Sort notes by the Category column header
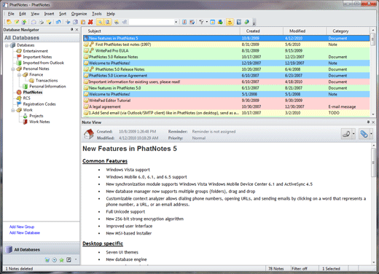The height and width of the screenshot is (274, 379). (x=348, y=31)
